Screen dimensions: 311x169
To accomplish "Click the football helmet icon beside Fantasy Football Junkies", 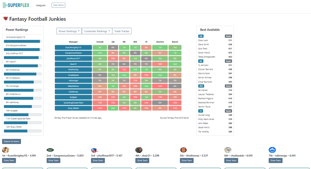I will pyautogui.click(x=5, y=19).
